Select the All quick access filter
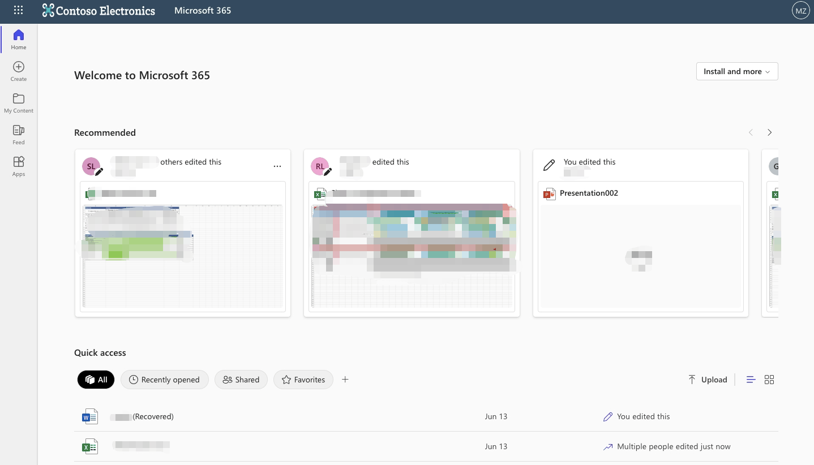This screenshot has width=814, height=465. coord(96,380)
